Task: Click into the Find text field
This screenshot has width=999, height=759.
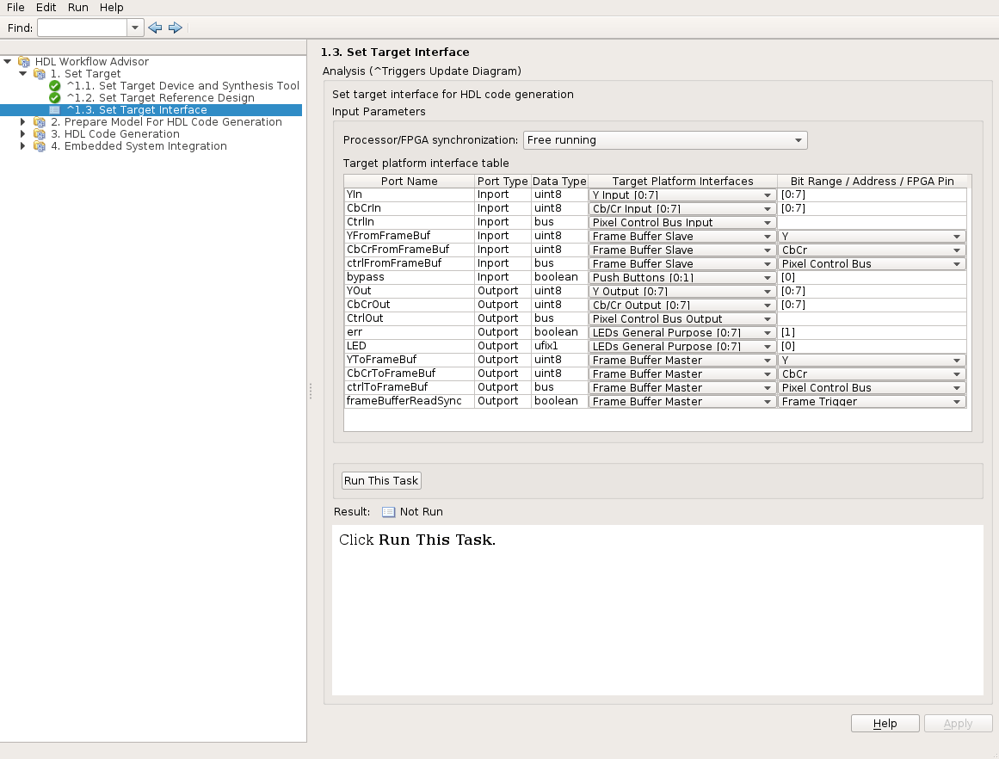Action: [x=82, y=28]
